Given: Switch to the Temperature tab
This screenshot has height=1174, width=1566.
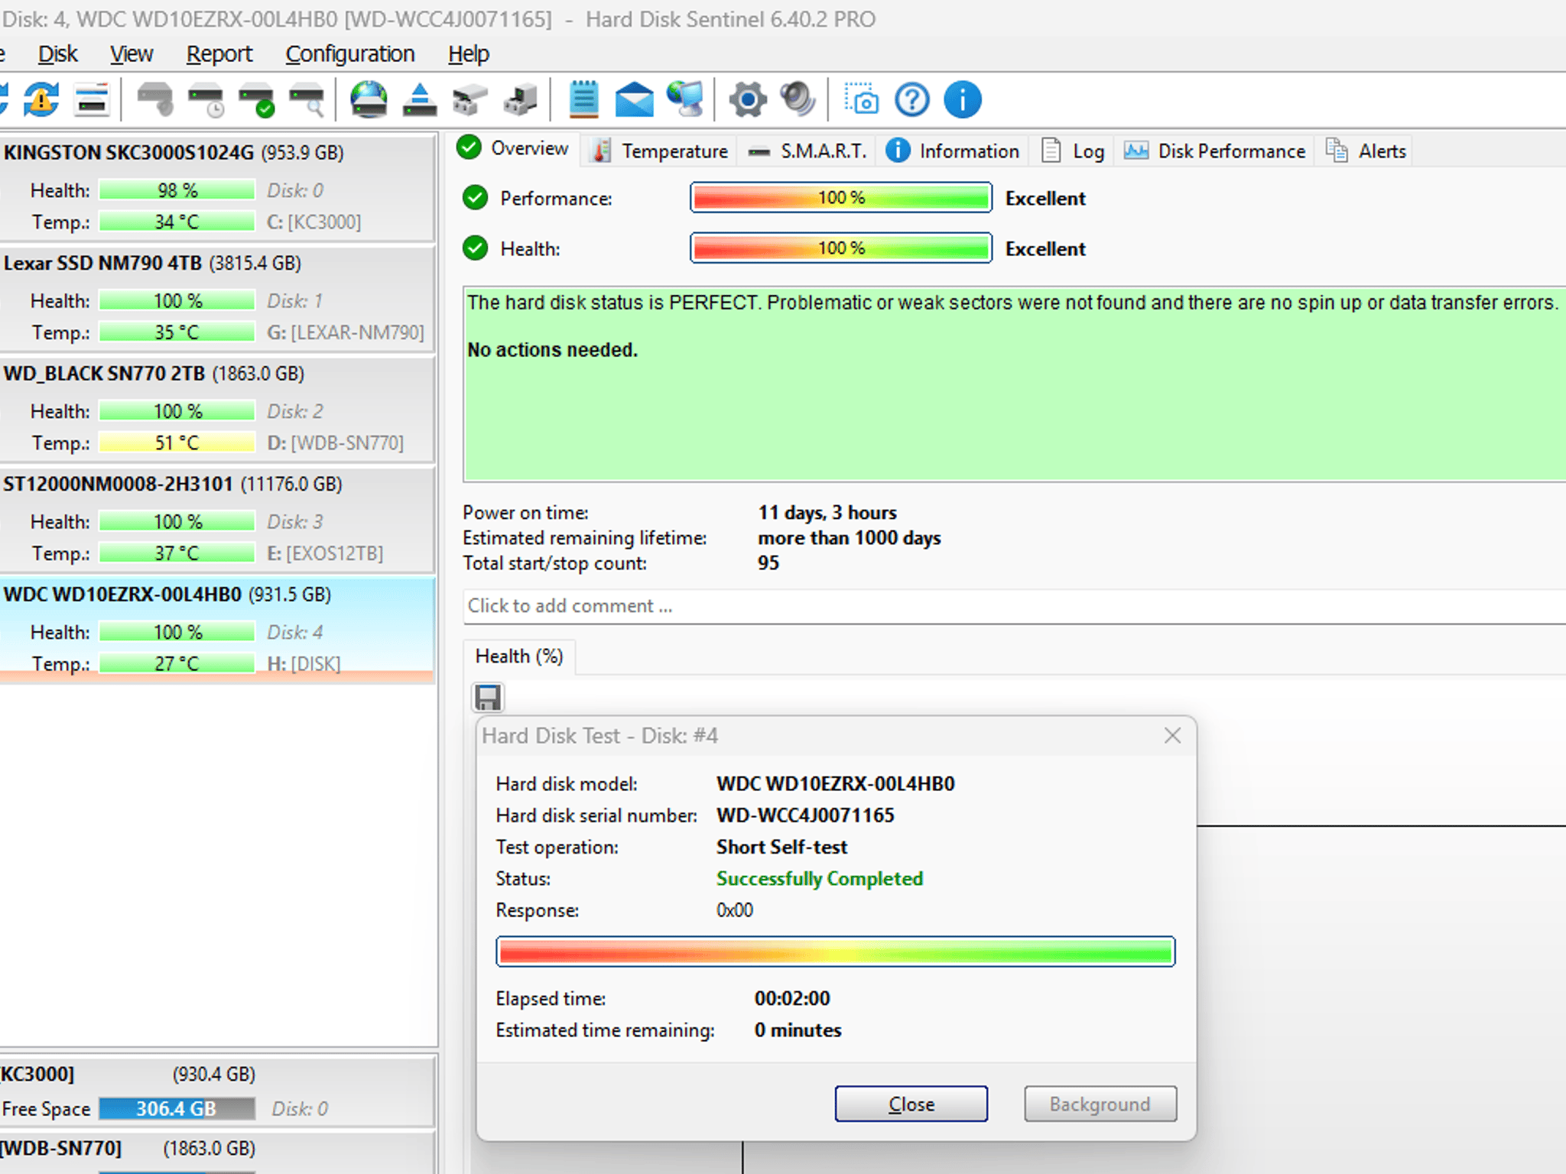Looking at the screenshot, I should click(661, 151).
